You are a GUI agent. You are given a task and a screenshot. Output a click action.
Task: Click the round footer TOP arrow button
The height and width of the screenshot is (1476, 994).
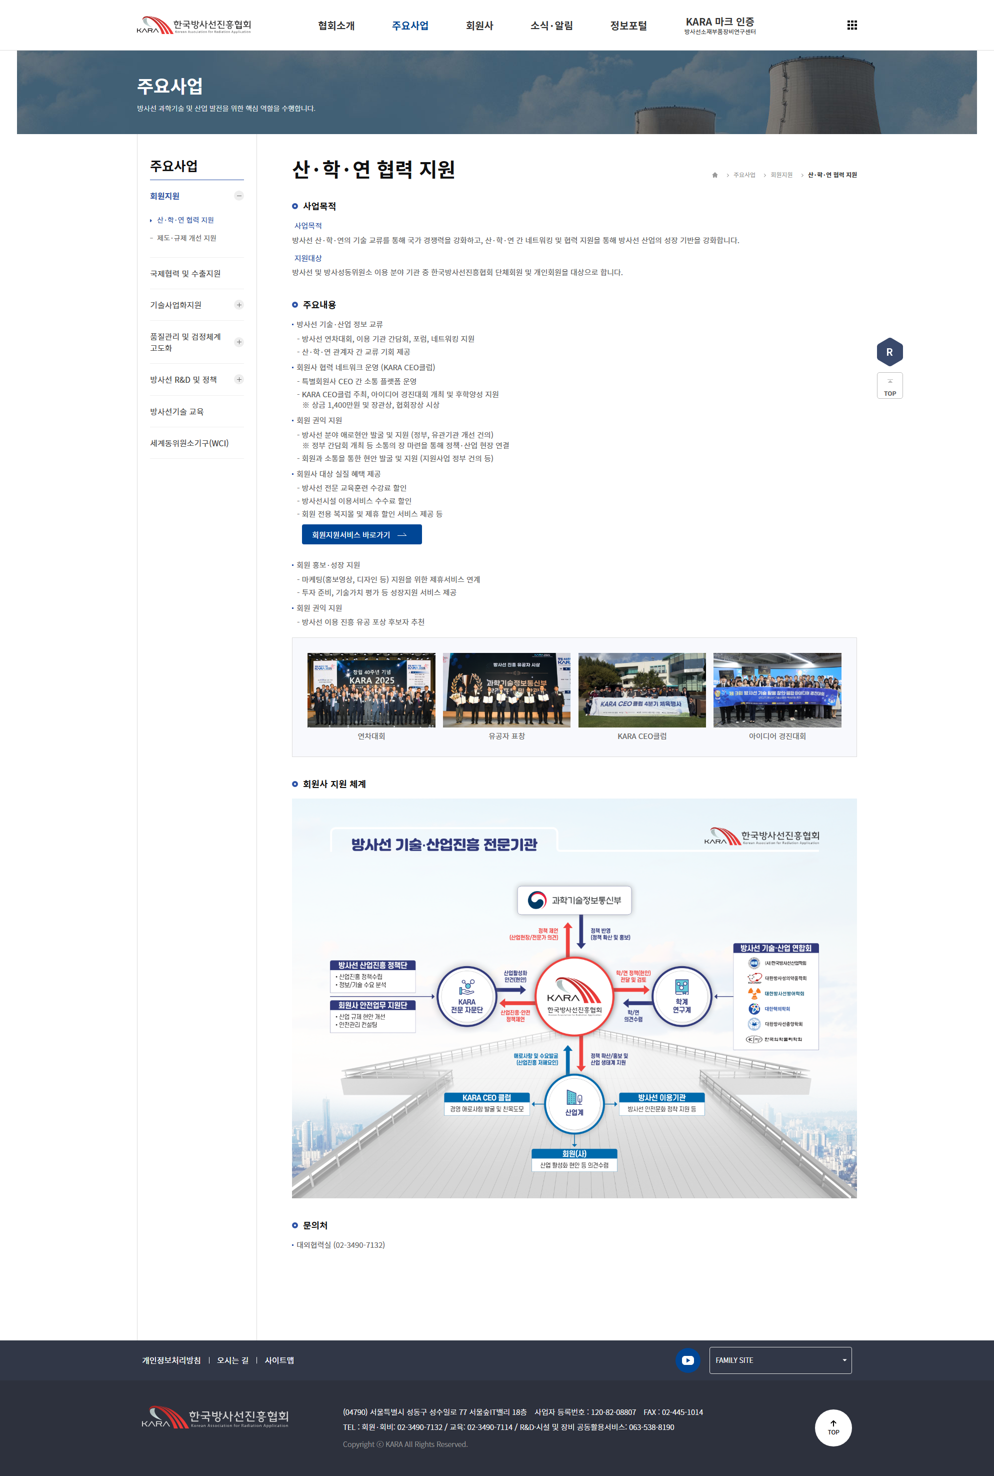point(833,1427)
